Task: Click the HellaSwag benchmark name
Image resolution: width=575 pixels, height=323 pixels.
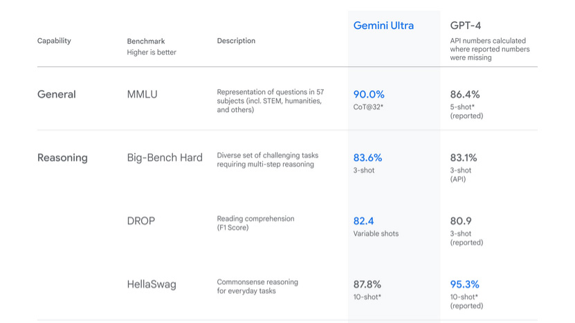Action: (152, 284)
